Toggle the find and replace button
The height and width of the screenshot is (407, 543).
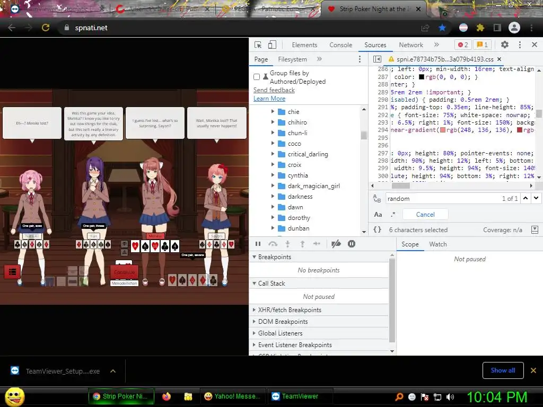377,199
